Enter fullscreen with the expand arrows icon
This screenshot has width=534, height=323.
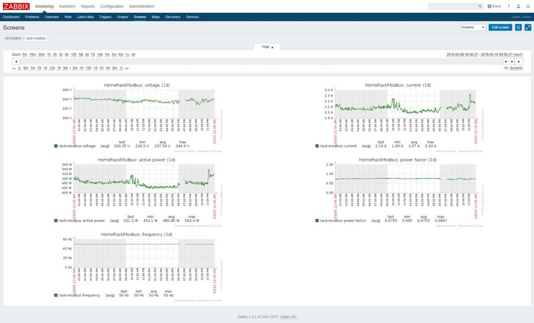[x=527, y=27]
